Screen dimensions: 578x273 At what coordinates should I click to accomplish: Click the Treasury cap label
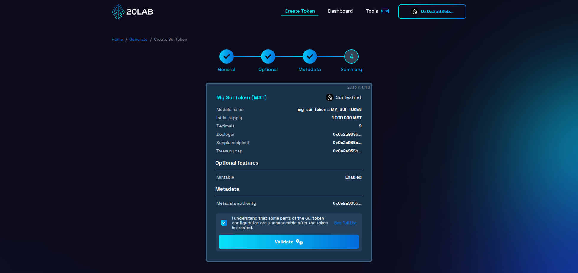point(229,151)
